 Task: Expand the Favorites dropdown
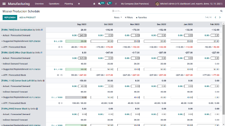pos(141,18)
